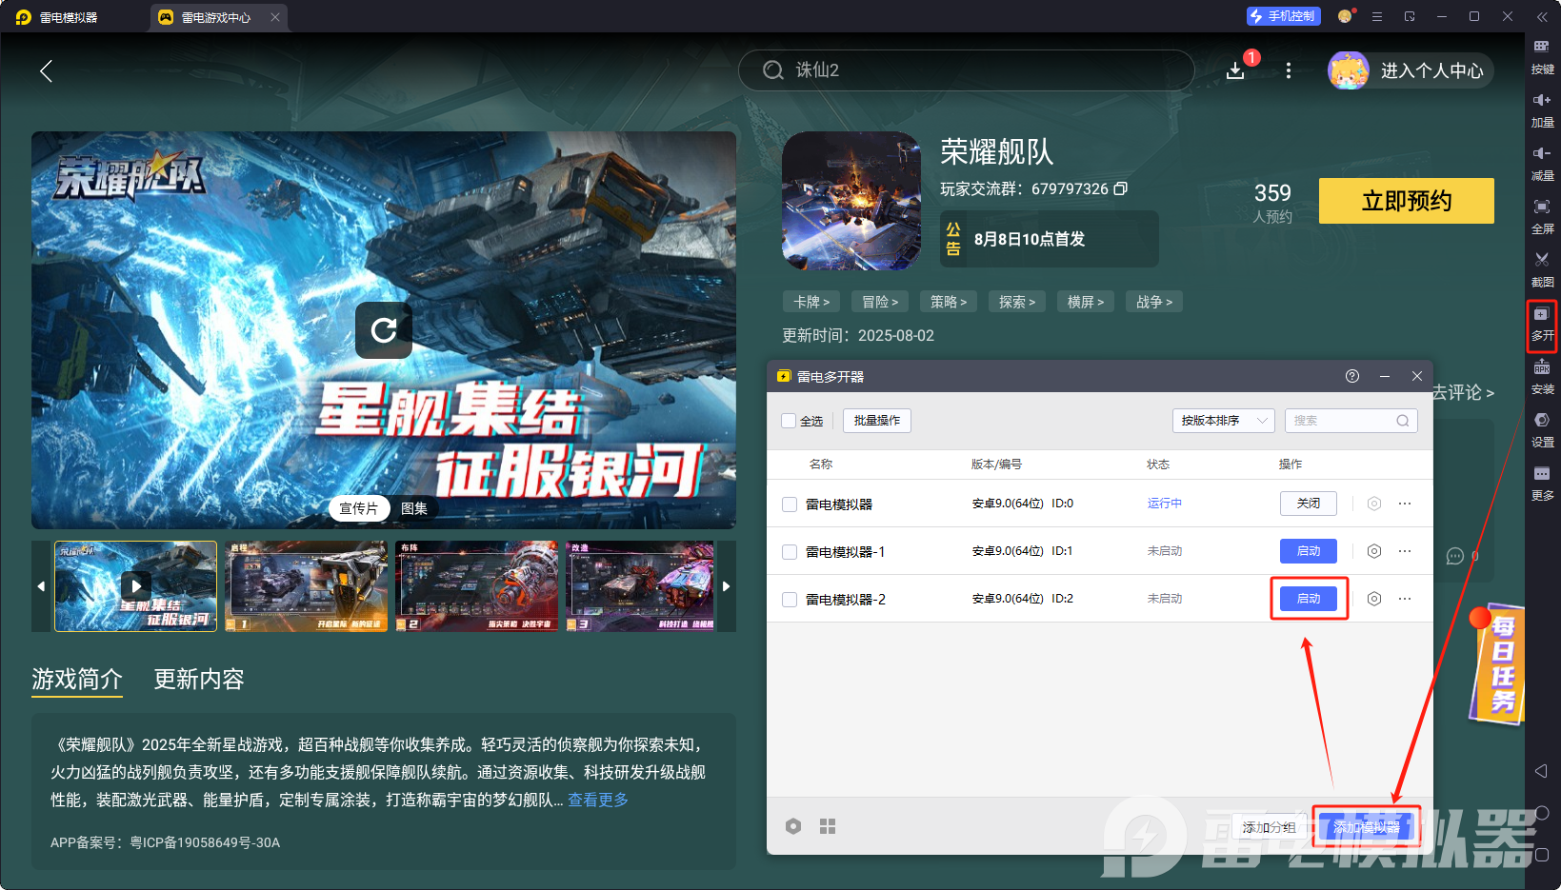The image size is (1561, 890).
Task: Check the 全选 select-all checkbox
Action: (790, 420)
